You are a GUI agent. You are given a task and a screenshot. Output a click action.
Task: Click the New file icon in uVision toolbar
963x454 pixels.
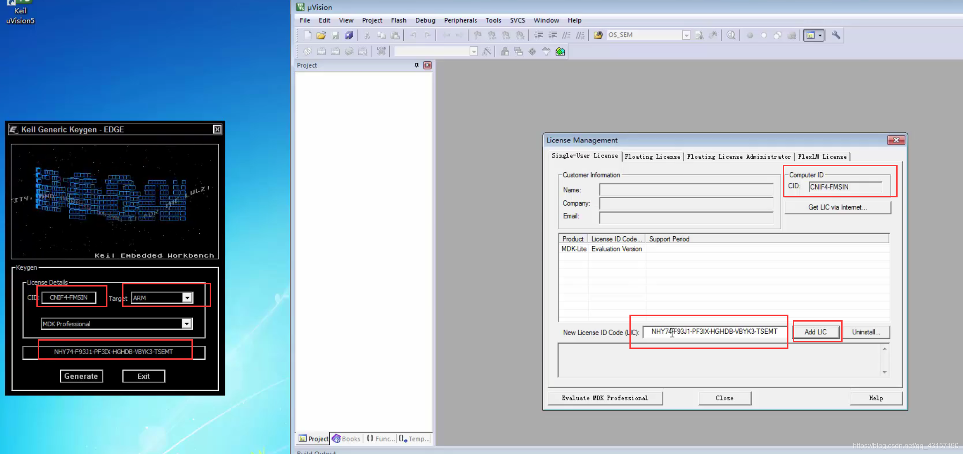coord(307,35)
